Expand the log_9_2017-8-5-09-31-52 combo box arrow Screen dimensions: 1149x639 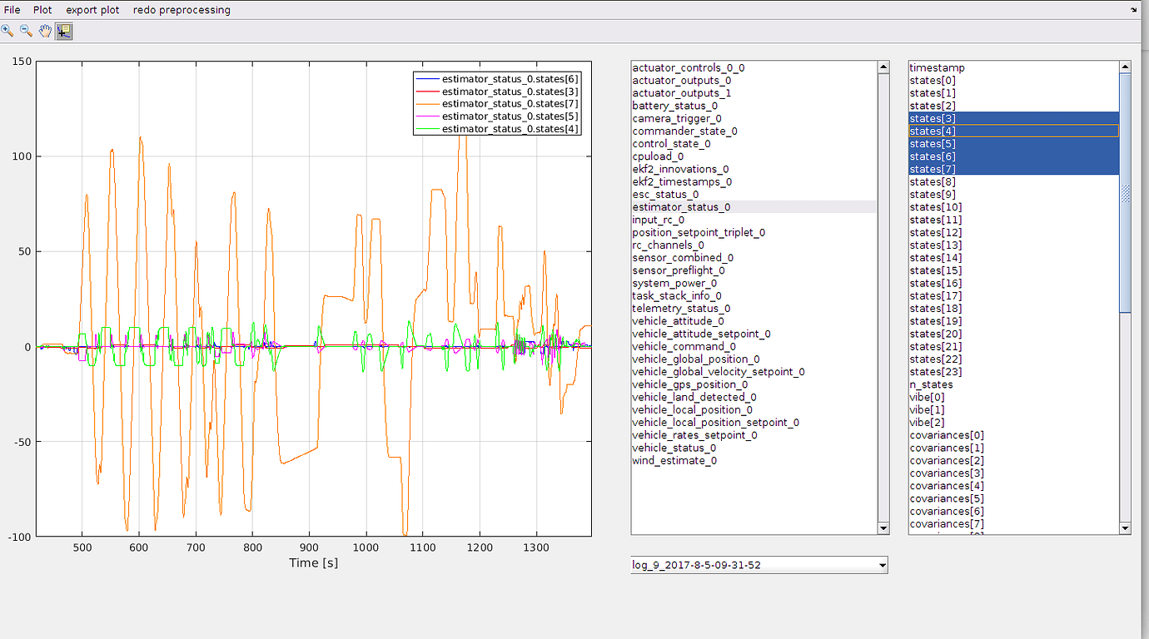pos(880,565)
